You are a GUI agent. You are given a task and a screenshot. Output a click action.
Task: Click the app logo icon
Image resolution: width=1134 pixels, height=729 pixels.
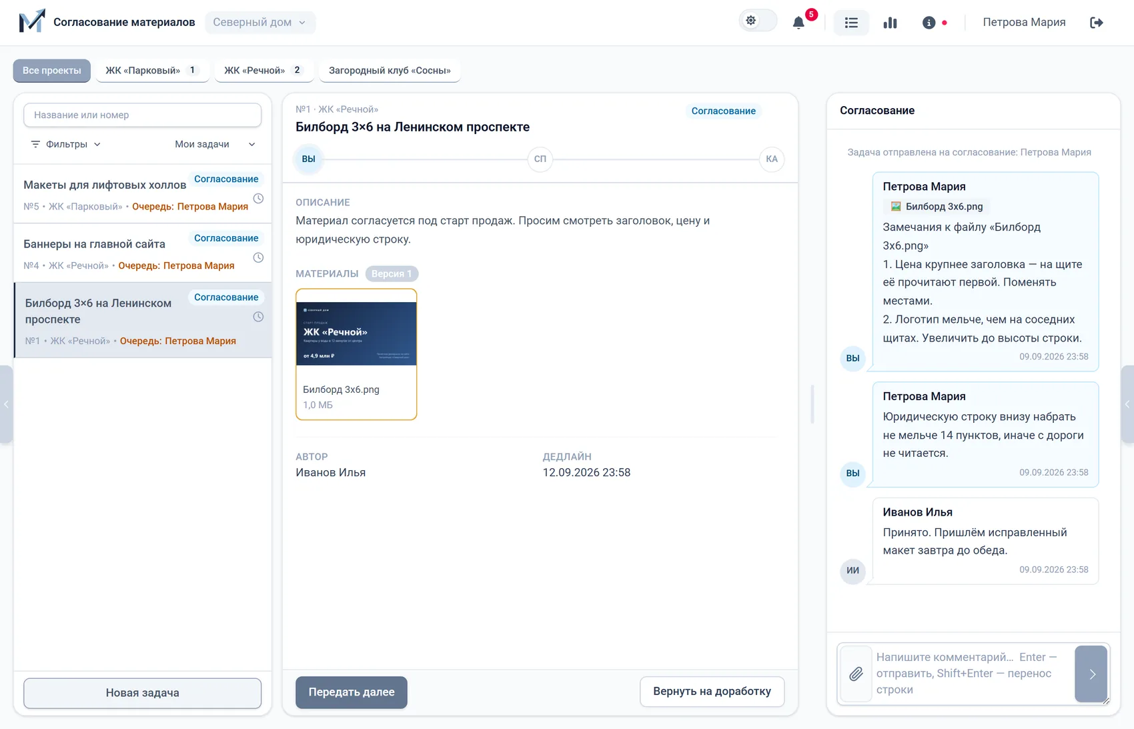[x=32, y=21]
